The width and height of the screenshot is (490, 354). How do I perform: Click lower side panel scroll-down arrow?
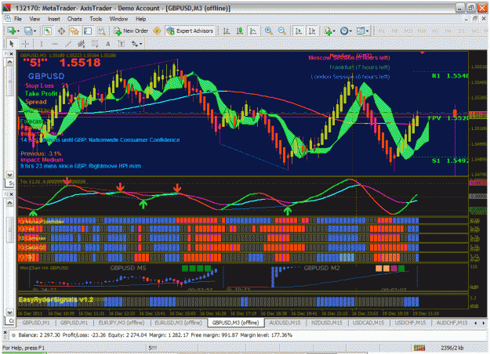point(9,312)
